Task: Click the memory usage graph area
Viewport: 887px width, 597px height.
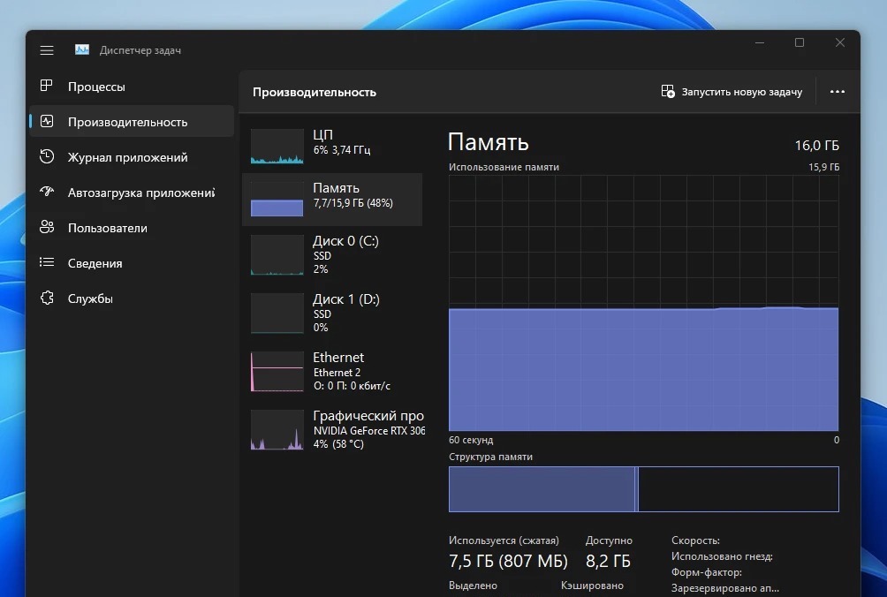Action: (643, 302)
